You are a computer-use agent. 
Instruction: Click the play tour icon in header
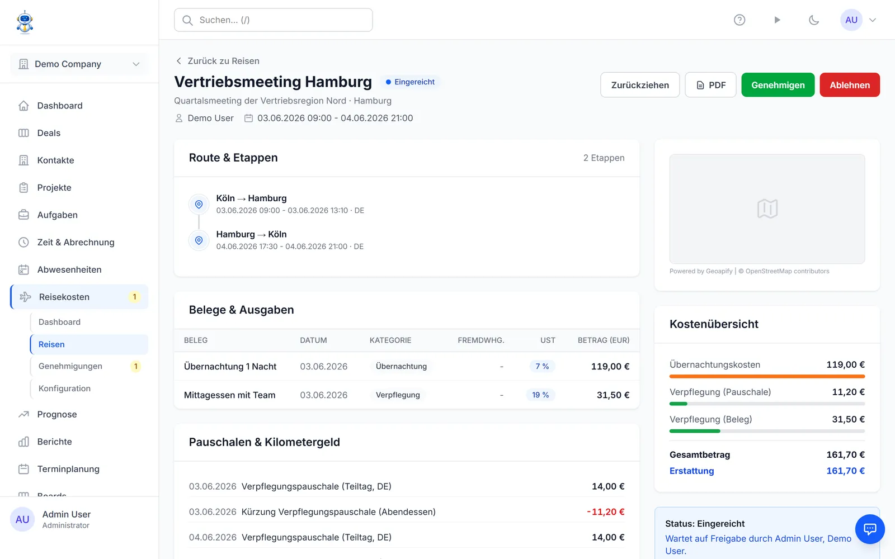777,20
